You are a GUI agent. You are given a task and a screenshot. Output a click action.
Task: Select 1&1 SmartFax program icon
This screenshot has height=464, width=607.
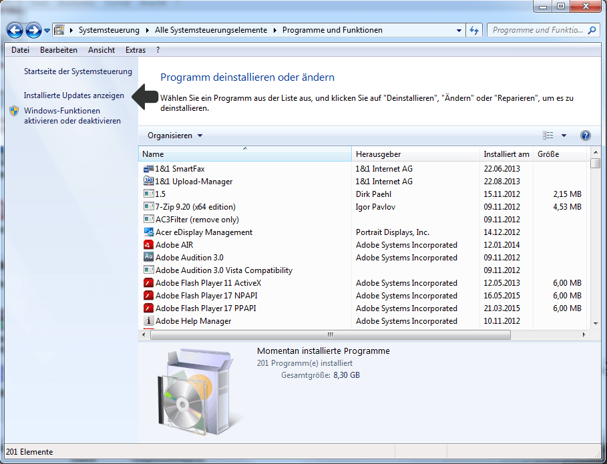click(149, 169)
